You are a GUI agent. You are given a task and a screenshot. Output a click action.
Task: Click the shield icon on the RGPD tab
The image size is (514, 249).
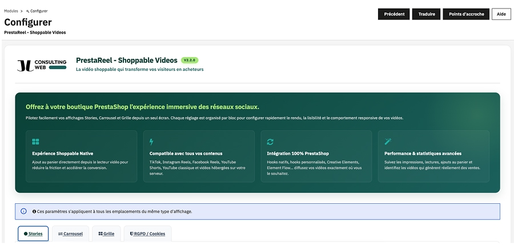(132, 234)
